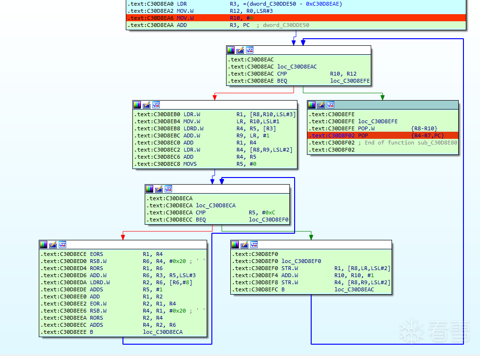Click the set node color icon on the loc_C30D8EAC node

click(x=231, y=50)
